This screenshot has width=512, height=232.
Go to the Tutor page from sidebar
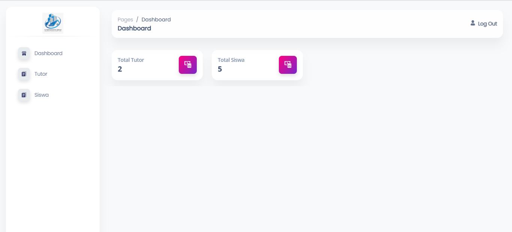coord(41,74)
